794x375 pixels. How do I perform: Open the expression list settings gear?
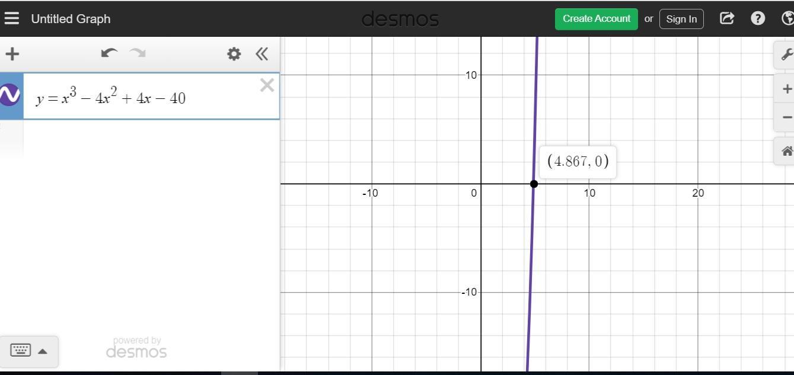click(234, 54)
